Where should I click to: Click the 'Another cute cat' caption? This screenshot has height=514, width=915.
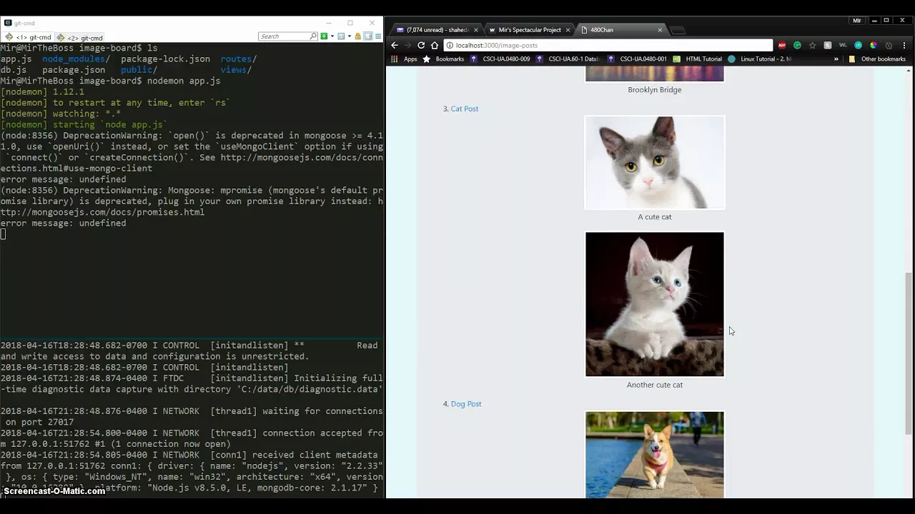point(655,385)
